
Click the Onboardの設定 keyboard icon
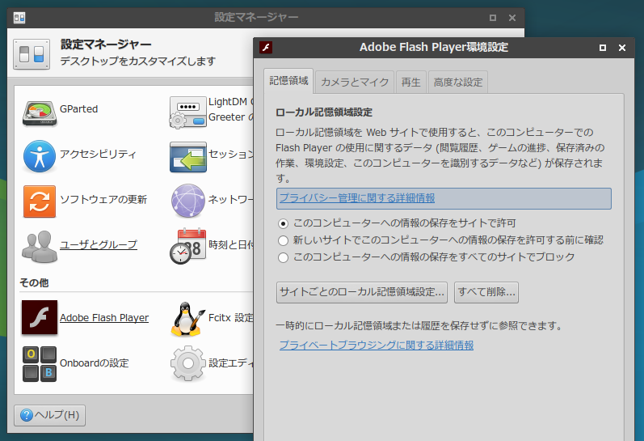click(40, 364)
